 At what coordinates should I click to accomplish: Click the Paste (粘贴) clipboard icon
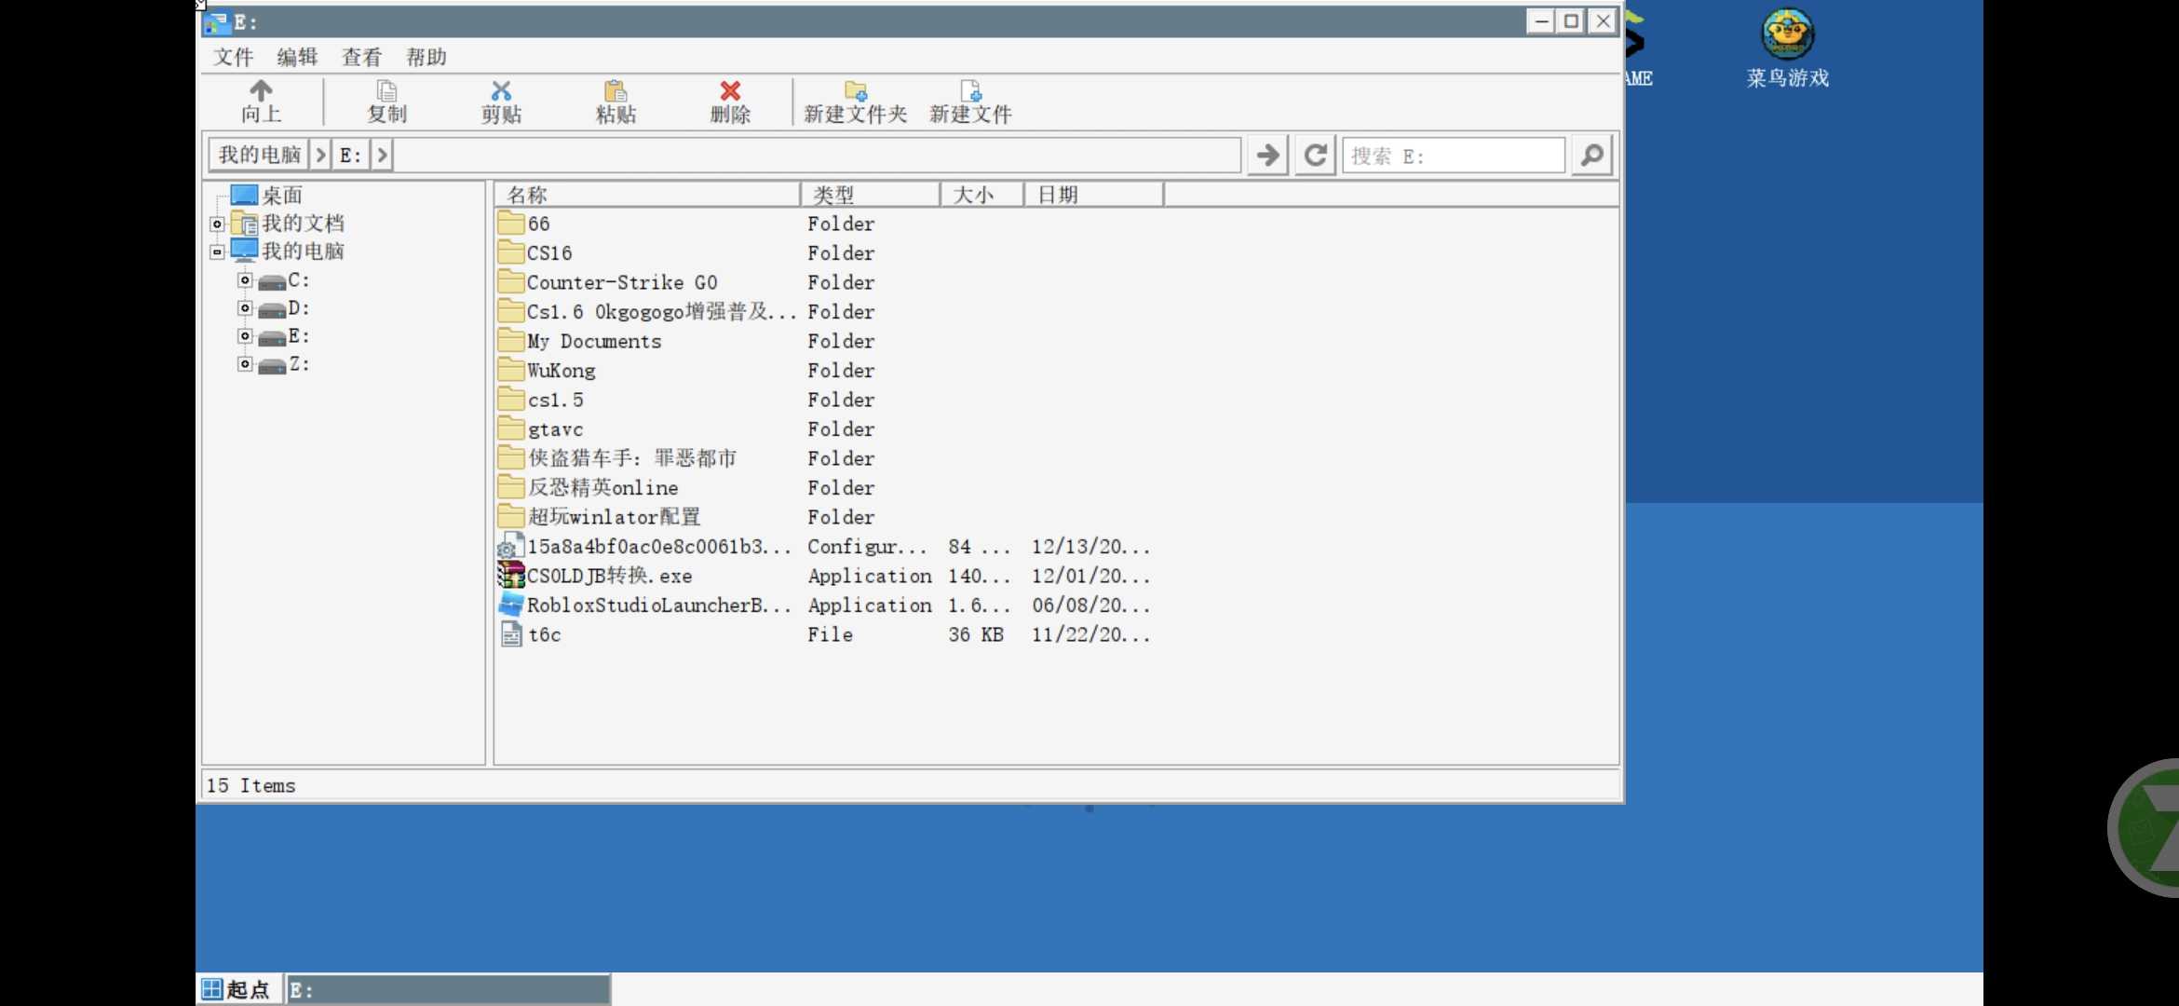(x=616, y=91)
